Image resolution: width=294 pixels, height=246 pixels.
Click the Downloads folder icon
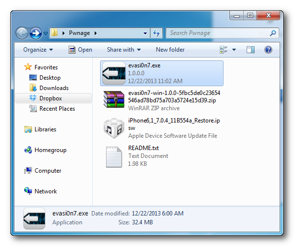coord(33,88)
